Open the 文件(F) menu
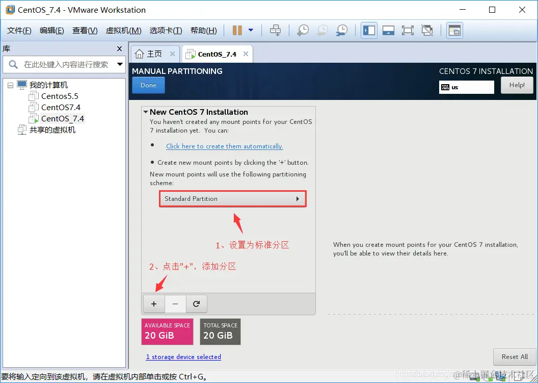Screen dimensions: 538x383 pyautogui.click(x=19, y=31)
